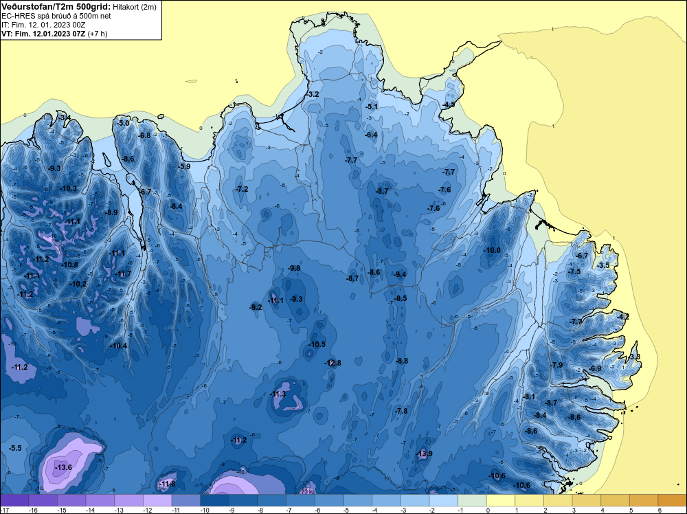Select the -6.4 temperature value
The image size is (687, 514).
[x=371, y=135]
